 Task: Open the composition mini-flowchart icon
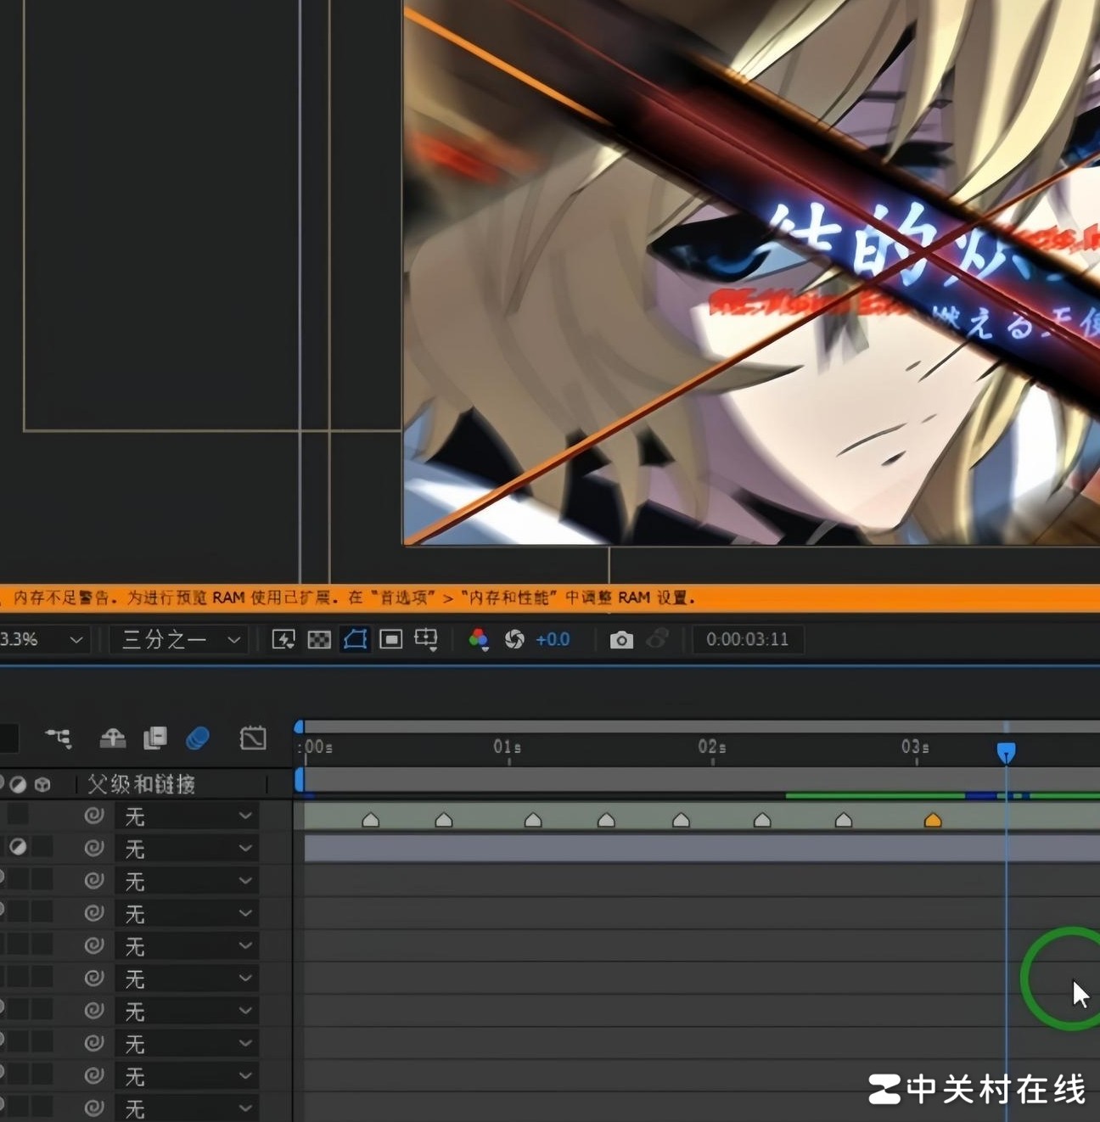click(59, 738)
